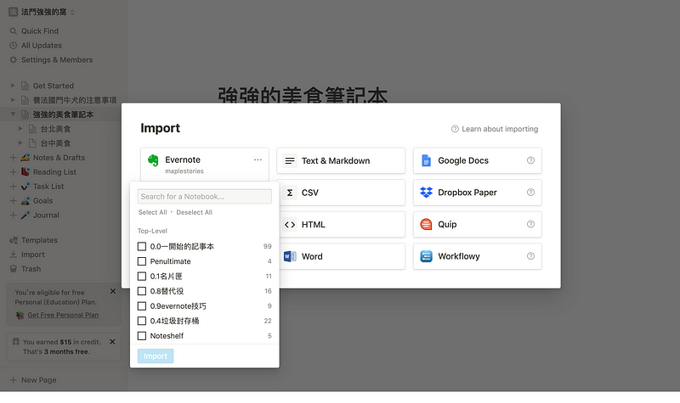Image resolution: width=680 pixels, height=403 pixels.
Task: Choose the Text & Markdown import option
Action: 341,160
